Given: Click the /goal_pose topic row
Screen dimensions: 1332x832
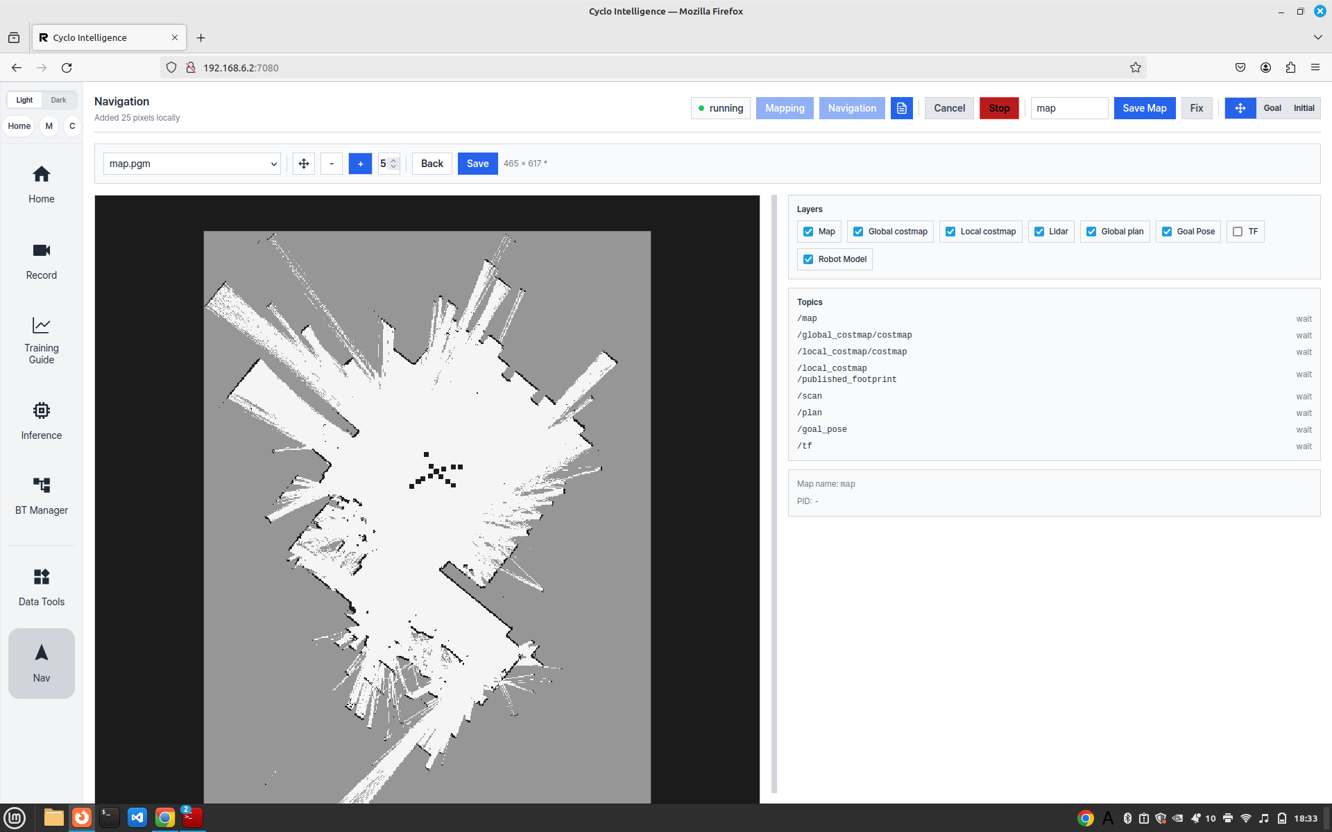Looking at the screenshot, I should [1054, 429].
